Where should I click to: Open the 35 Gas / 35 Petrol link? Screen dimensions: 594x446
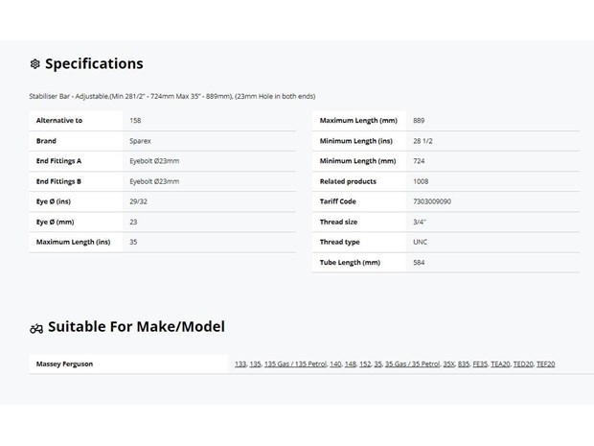pyautogui.click(x=413, y=364)
